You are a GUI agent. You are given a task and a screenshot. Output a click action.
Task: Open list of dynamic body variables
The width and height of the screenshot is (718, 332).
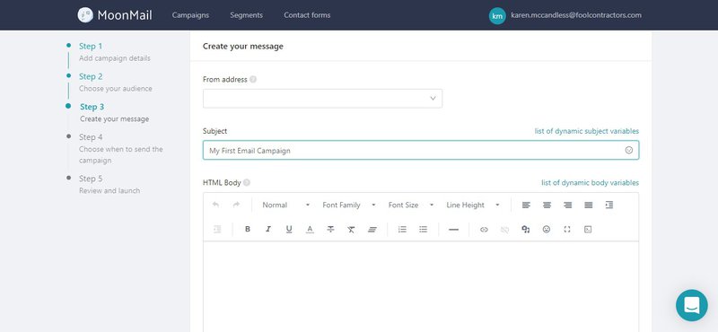[591, 183]
